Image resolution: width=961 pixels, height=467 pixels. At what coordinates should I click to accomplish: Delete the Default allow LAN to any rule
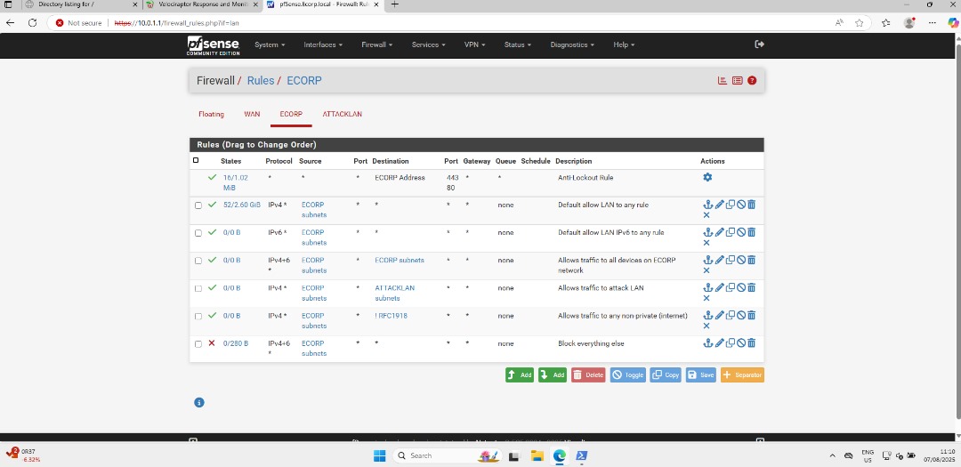[751, 205]
